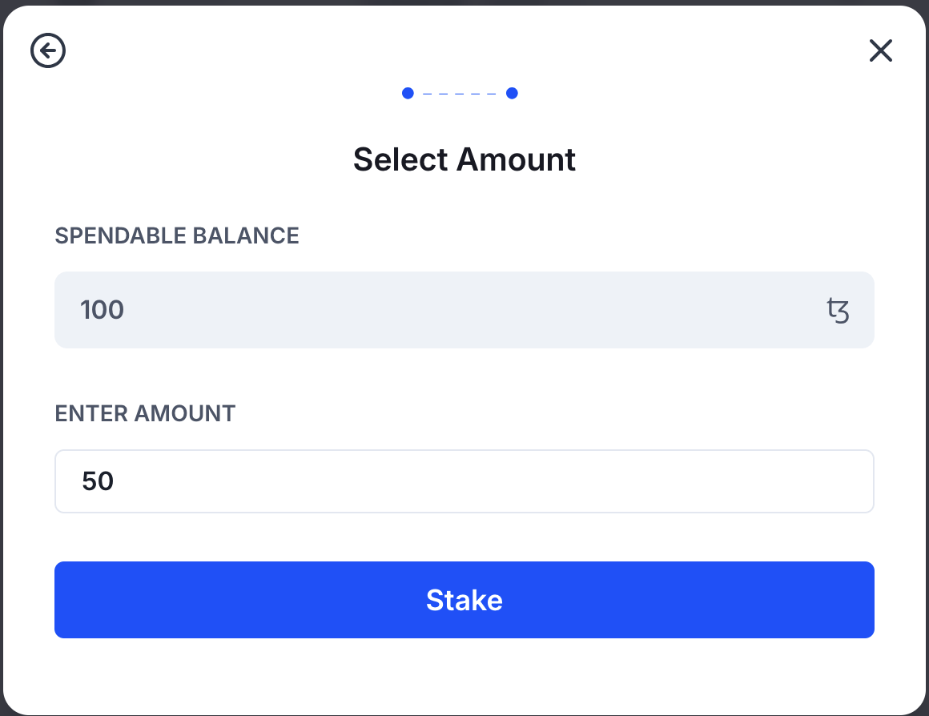This screenshot has height=716, width=929.
Task: Click blank modal area below the Stake button
Action: click(464, 677)
